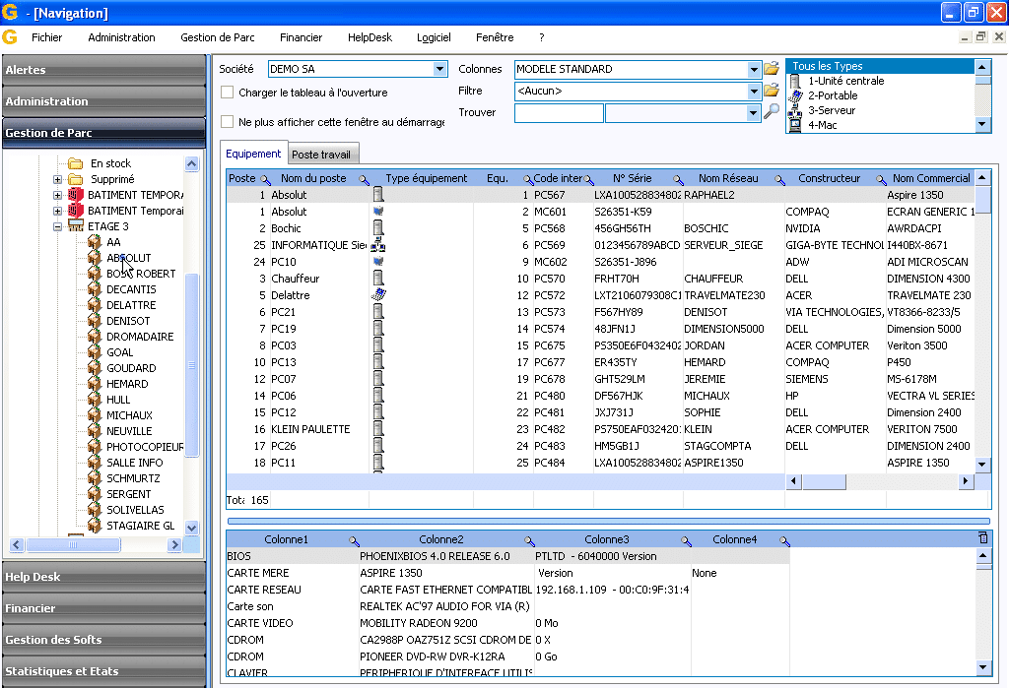Click the ETAGE 3 floor icon

point(75,226)
